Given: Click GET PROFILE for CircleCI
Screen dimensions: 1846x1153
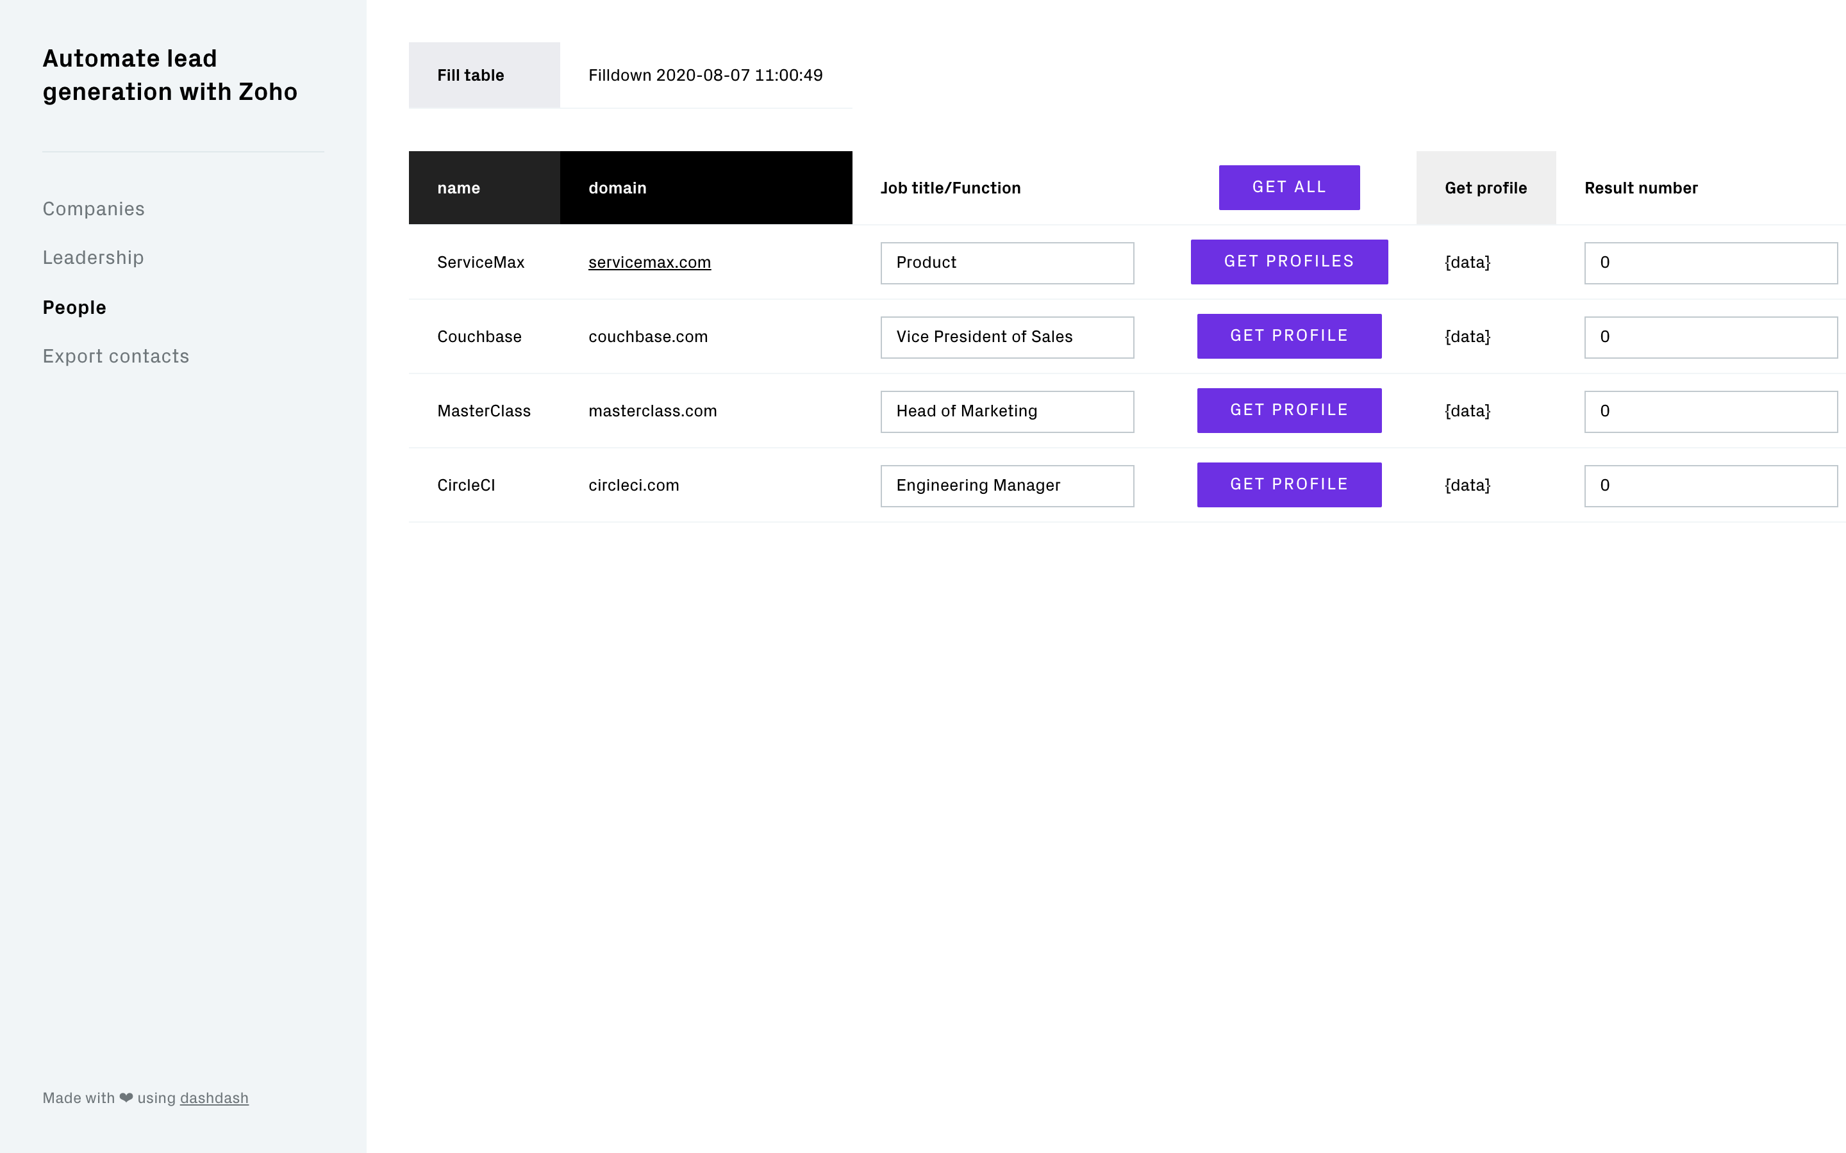Looking at the screenshot, I should pyautogui.click(x=1289, y=485).
